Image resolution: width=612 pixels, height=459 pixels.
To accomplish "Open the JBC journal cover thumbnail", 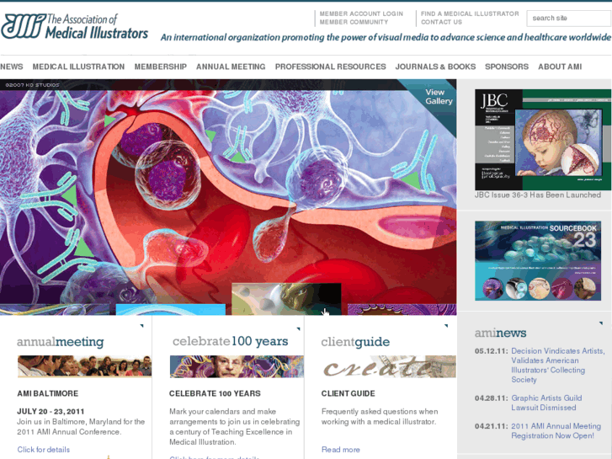I will (543, 140).
